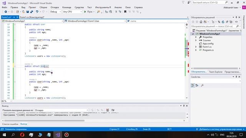Click the screen recorder taskbar icon
Viewport: 246px width, 138px height.
pyautogui.click(x=66, y=135)
